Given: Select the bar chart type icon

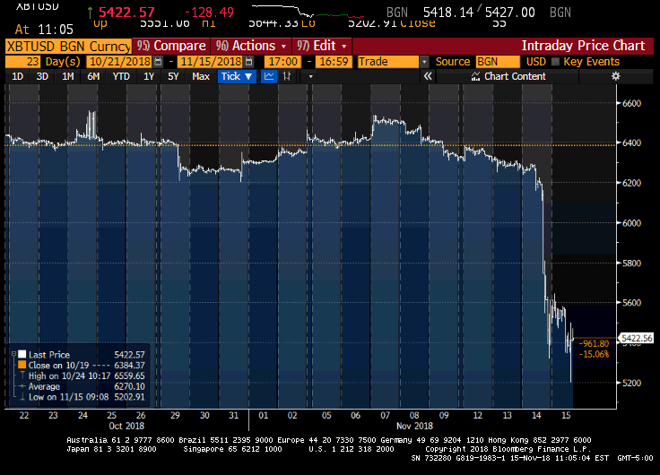Looking at the screenshot, I should (287, 76).
